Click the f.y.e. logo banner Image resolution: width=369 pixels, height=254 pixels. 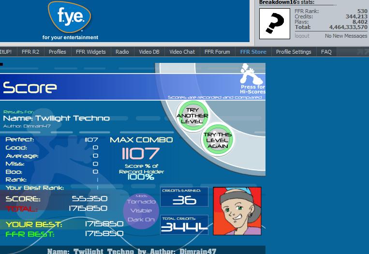click(70, 21)
